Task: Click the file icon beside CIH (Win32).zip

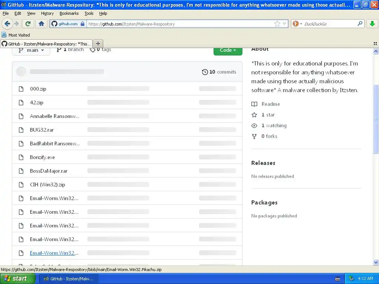Action: point(21,185)
